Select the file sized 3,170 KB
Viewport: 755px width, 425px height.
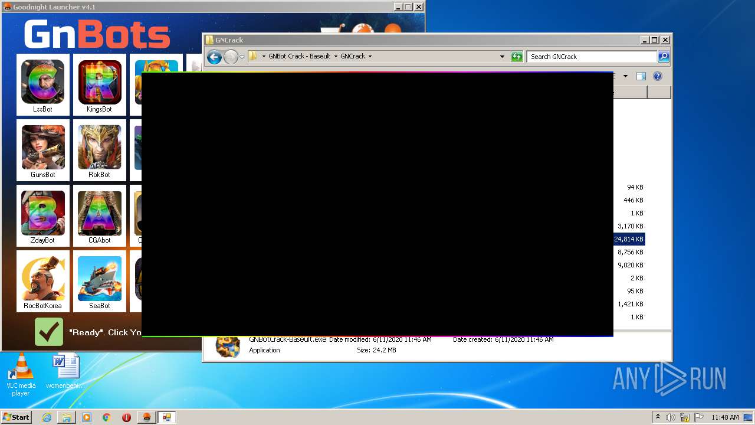pyautogui.click(x=630, y=226)
